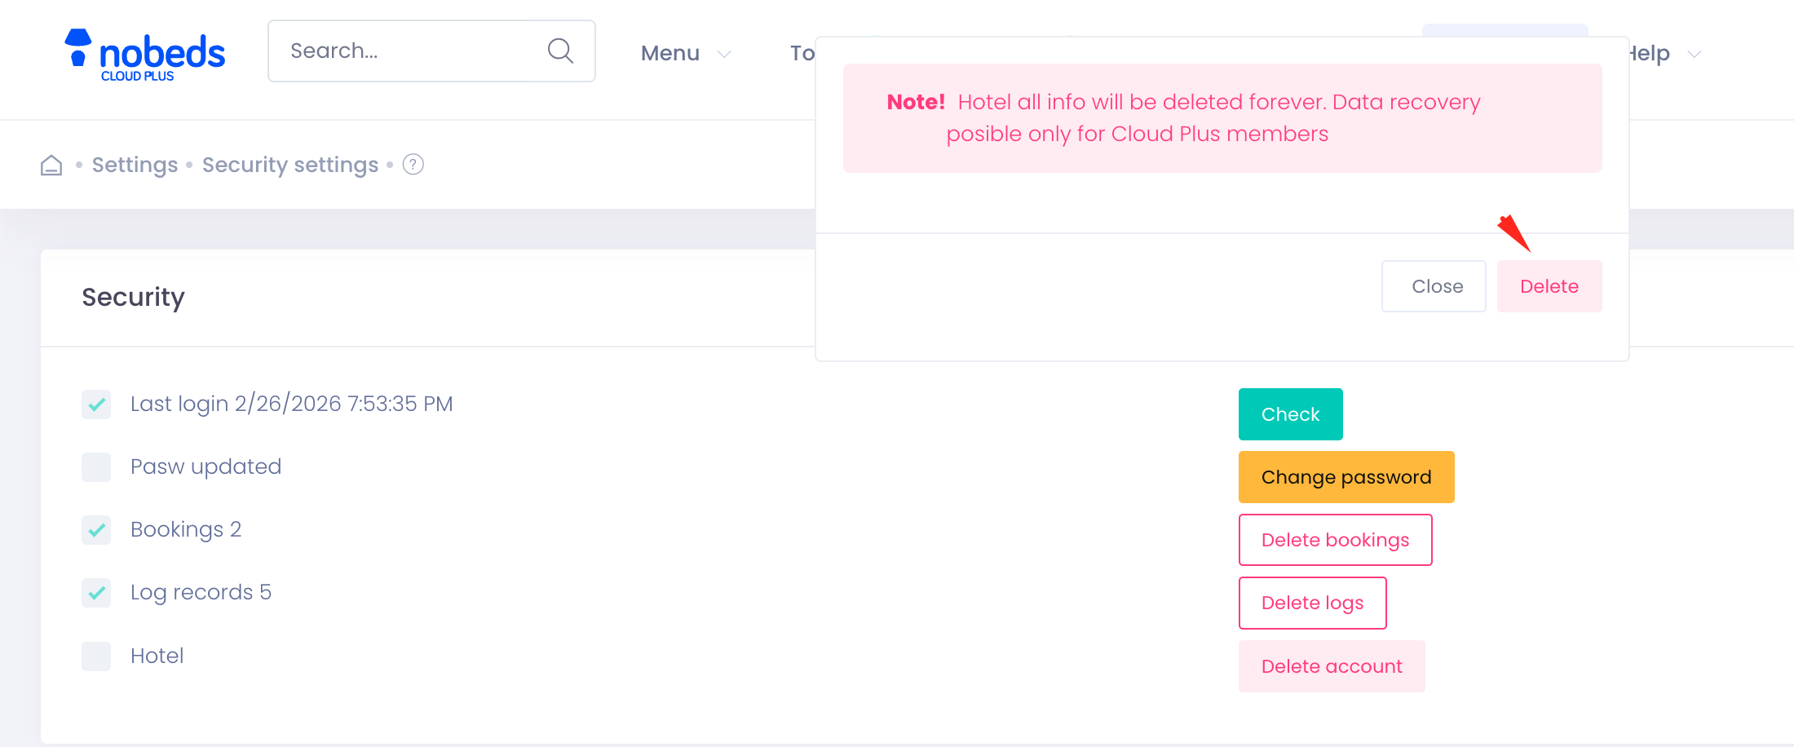Toggle the Last login checkbox
Screen dimensions: 1794x747
pos(96,404)
